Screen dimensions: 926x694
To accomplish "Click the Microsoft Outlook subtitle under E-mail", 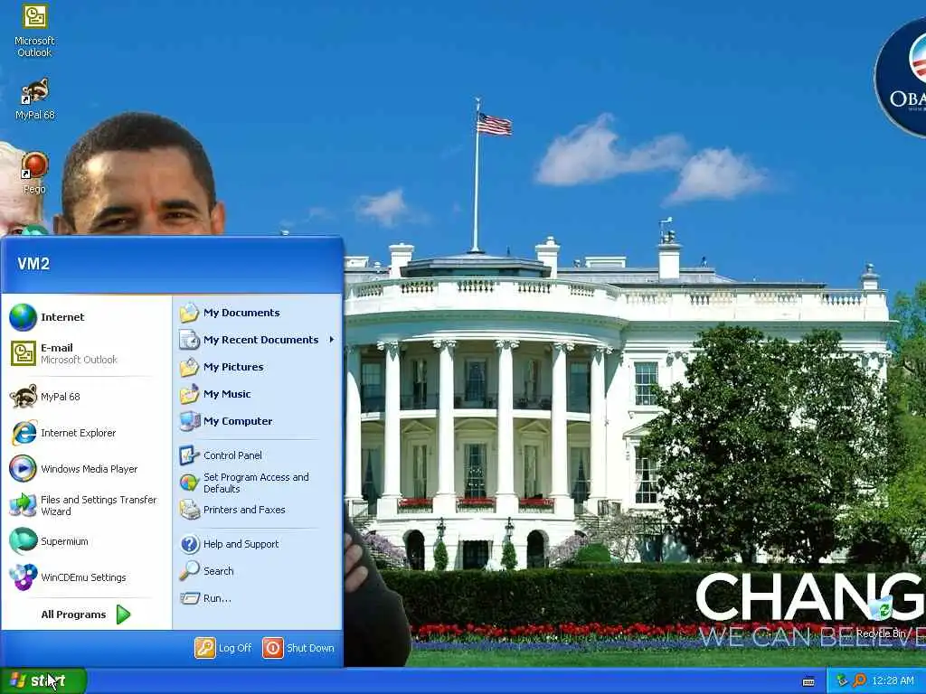I will point(80,360).
